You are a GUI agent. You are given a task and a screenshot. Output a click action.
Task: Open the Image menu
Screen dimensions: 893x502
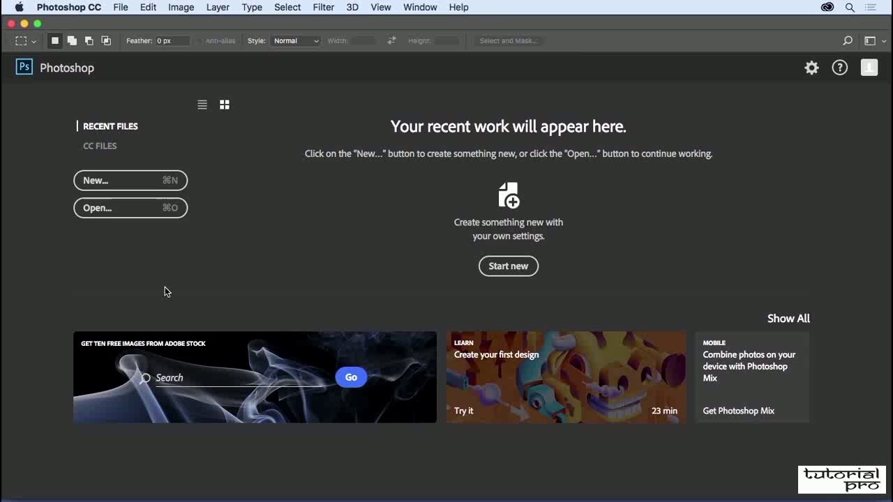[181, 7]
